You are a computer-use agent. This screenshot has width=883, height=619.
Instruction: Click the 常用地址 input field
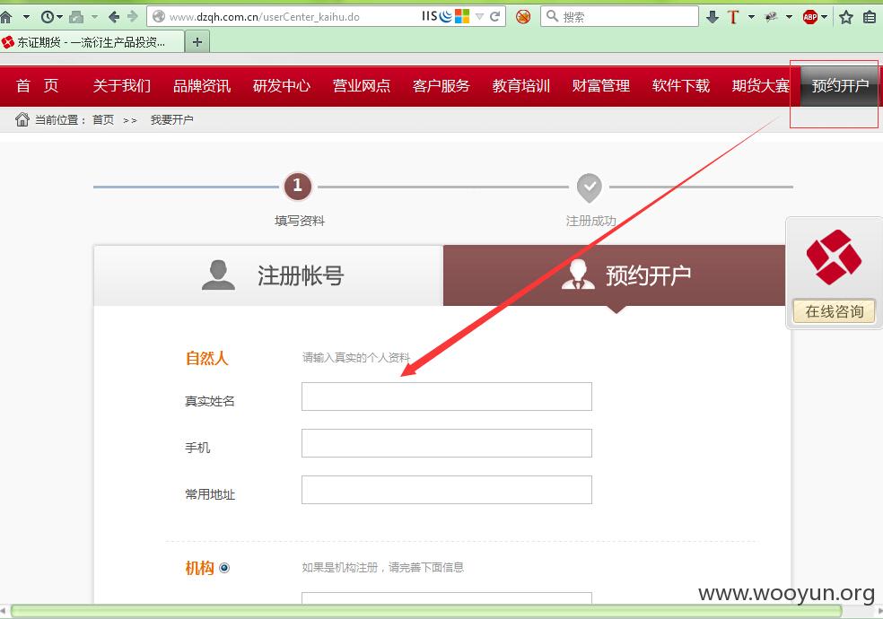[x=447, y=490]
